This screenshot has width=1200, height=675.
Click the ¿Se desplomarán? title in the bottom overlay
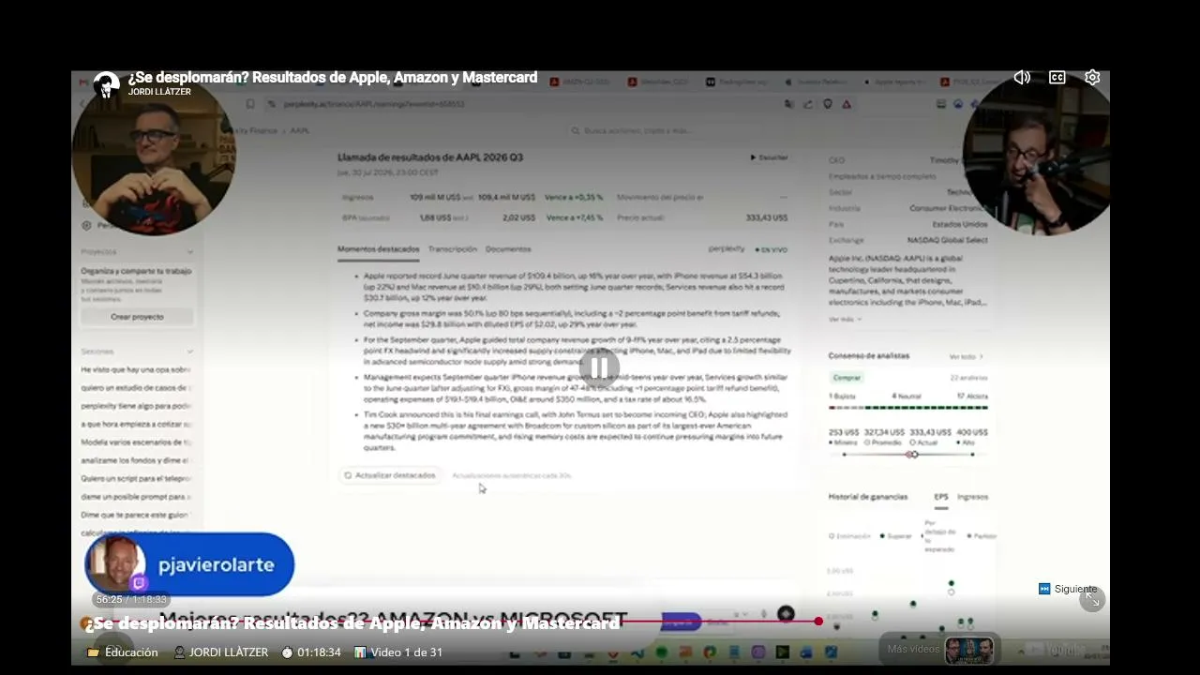[352, 623]
